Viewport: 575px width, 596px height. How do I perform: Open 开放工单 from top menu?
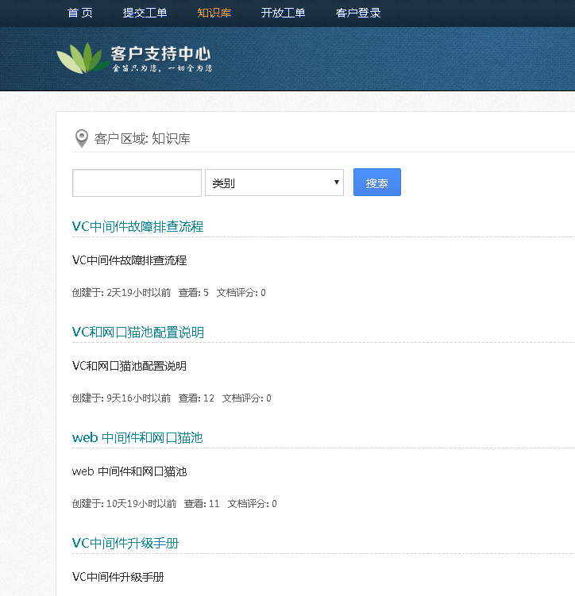[283, 13]
